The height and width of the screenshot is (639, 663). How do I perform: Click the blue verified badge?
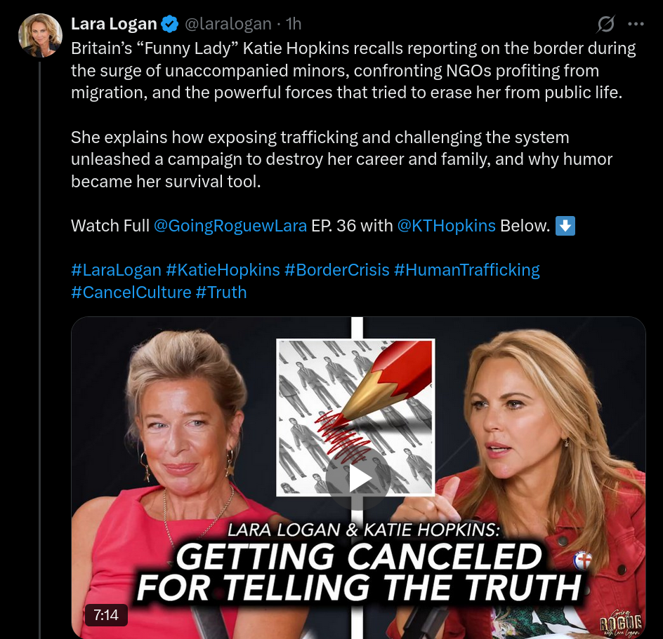click(170, 24)
